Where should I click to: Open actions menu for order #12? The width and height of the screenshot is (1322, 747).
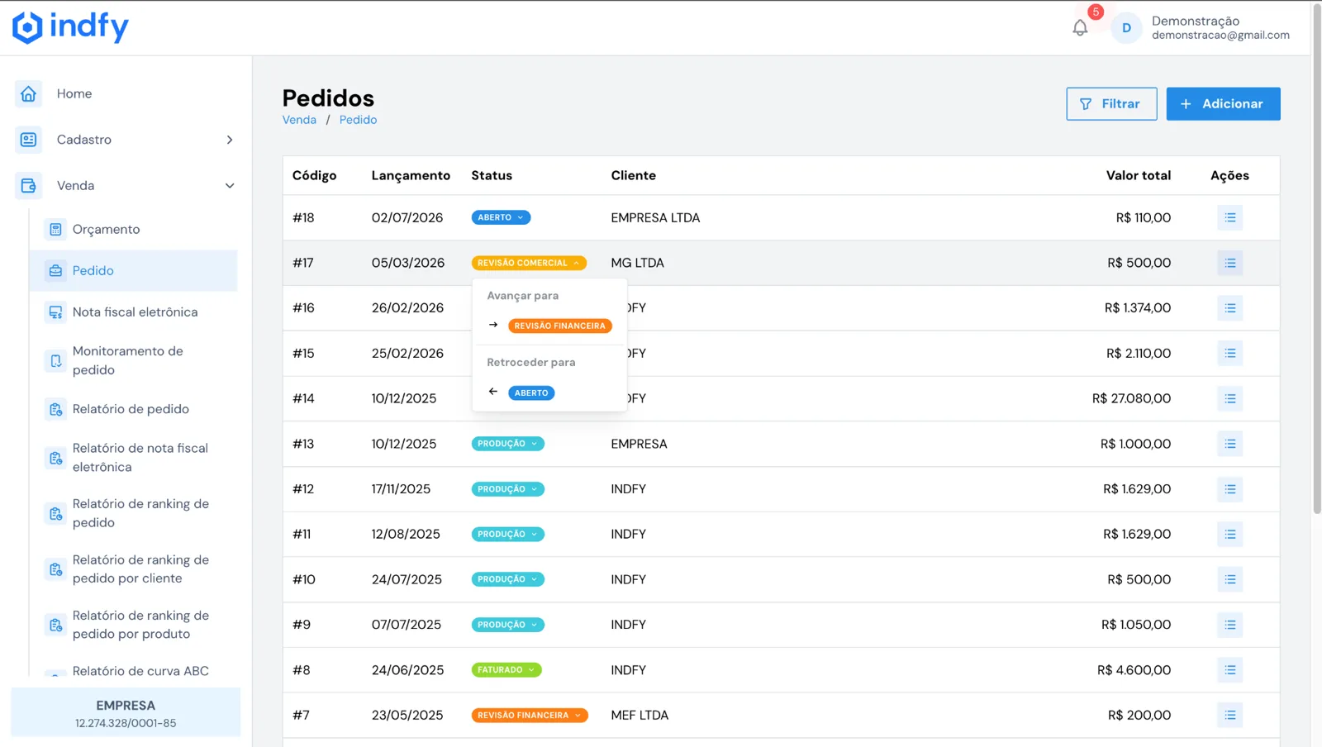click(x=1230, y=489)
